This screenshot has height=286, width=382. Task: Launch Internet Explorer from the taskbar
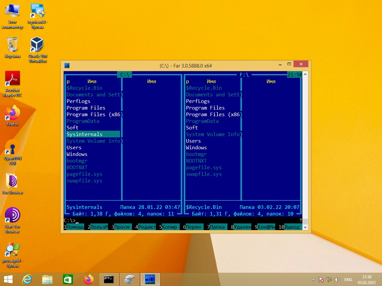(x=27, y=279)
